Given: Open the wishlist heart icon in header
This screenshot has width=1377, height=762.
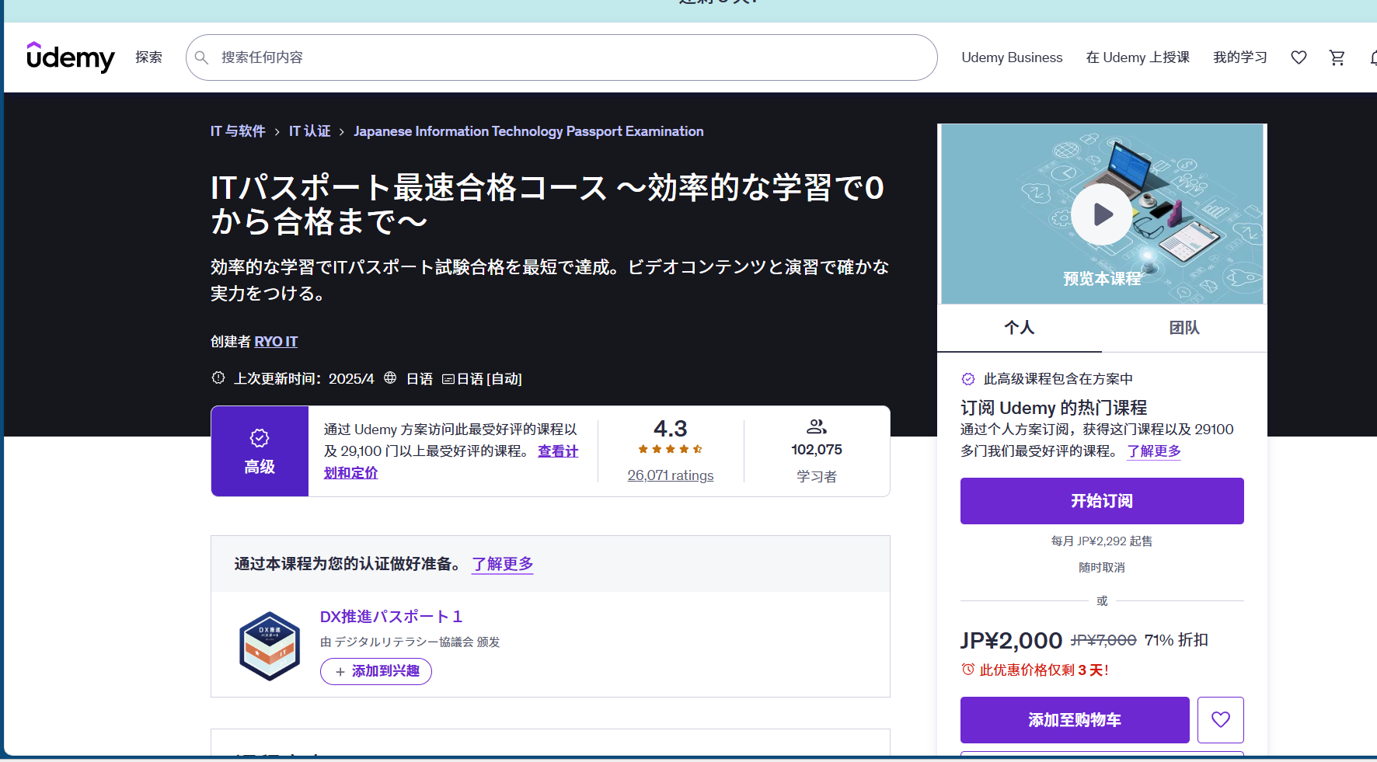Looking at the screenshot, I should [1299, 57].
